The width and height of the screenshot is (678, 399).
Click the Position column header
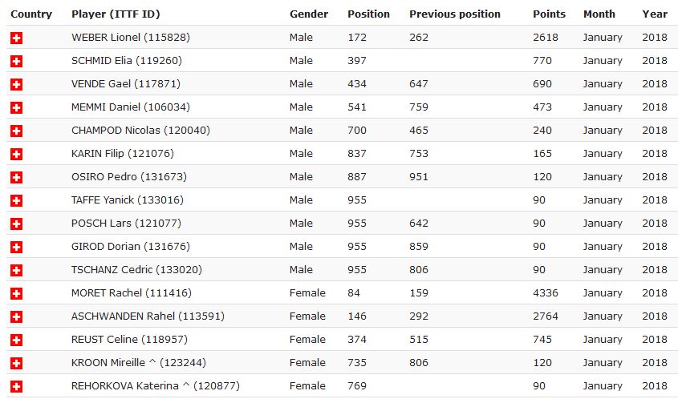coord(368,14)
